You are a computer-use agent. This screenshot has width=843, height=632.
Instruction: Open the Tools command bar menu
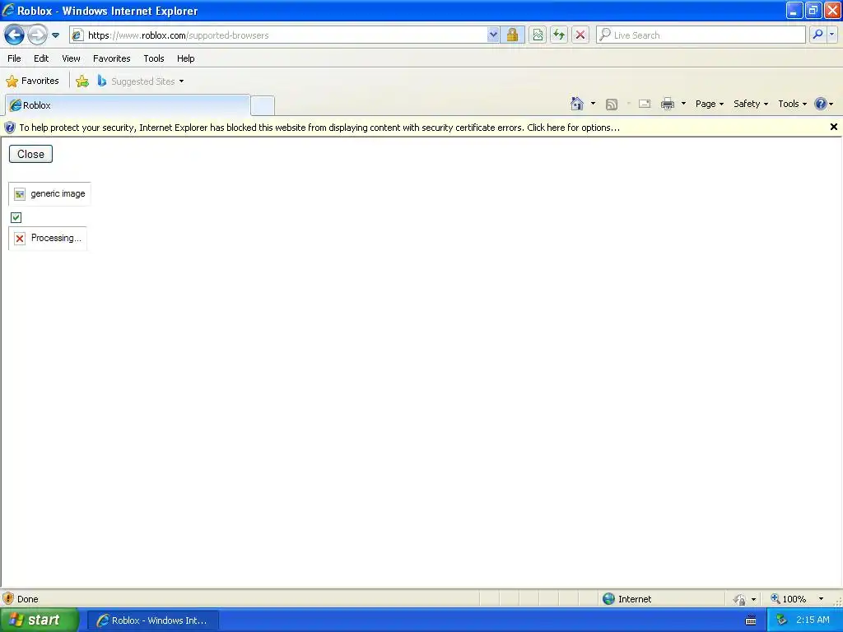pos(793,105)
